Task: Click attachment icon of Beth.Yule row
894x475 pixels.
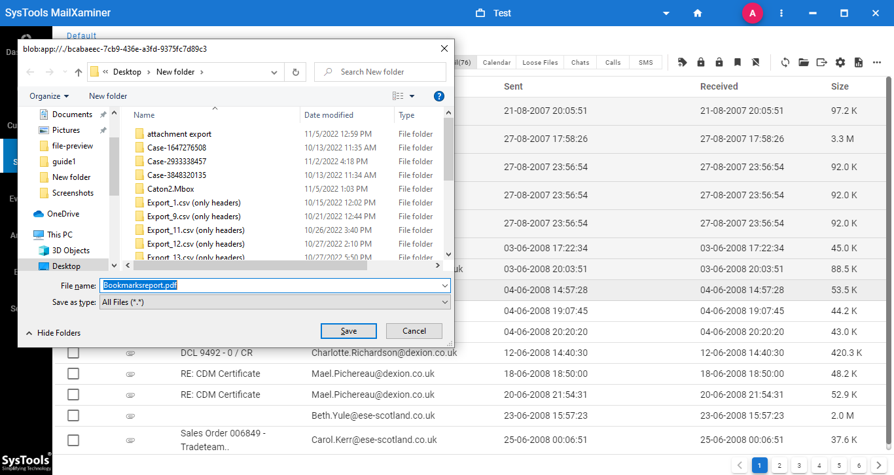Action: (x=130, y=415)
